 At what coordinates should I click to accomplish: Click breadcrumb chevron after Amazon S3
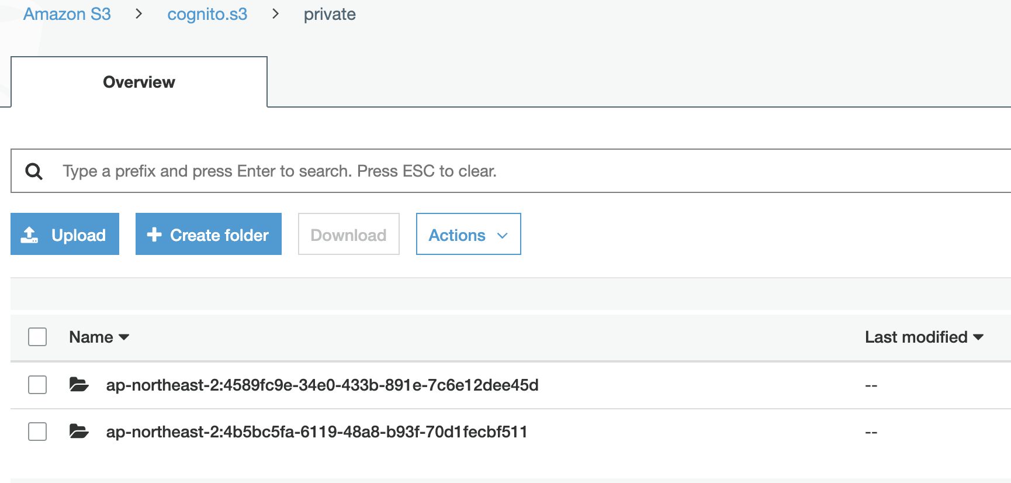point(139,13)
